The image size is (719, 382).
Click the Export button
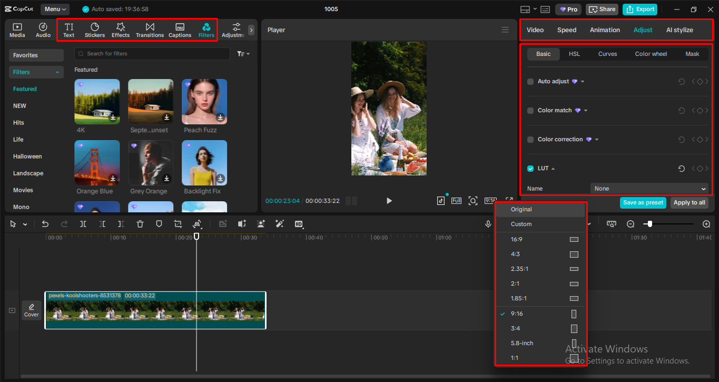point(639,9)
